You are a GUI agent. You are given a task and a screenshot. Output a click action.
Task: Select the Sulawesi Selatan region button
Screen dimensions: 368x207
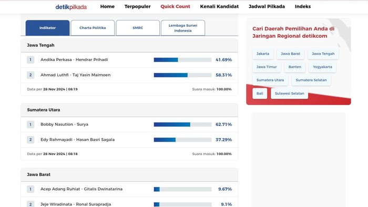289,94
